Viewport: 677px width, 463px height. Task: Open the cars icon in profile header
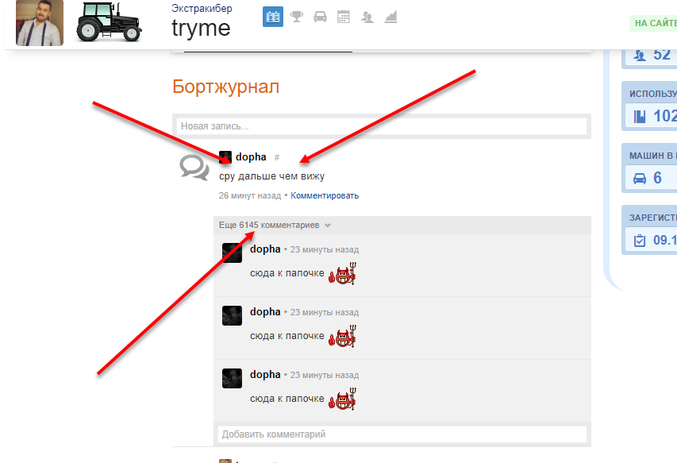320,17
